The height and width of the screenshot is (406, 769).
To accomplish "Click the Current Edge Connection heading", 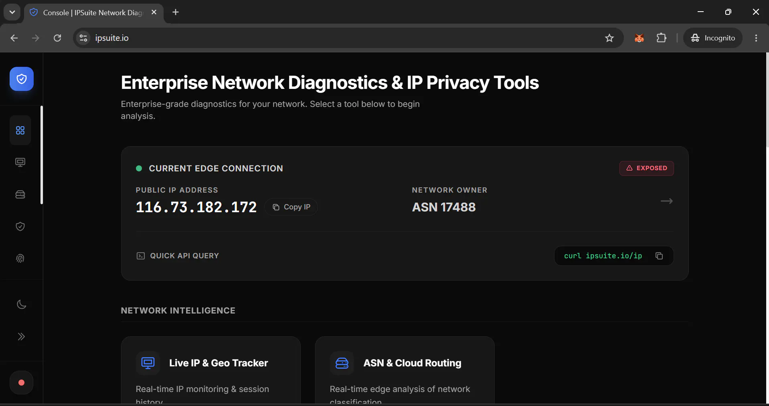I will click(x=216, y=169).
